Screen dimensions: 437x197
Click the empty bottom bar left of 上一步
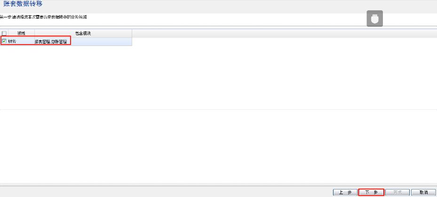tap(165, 192)
